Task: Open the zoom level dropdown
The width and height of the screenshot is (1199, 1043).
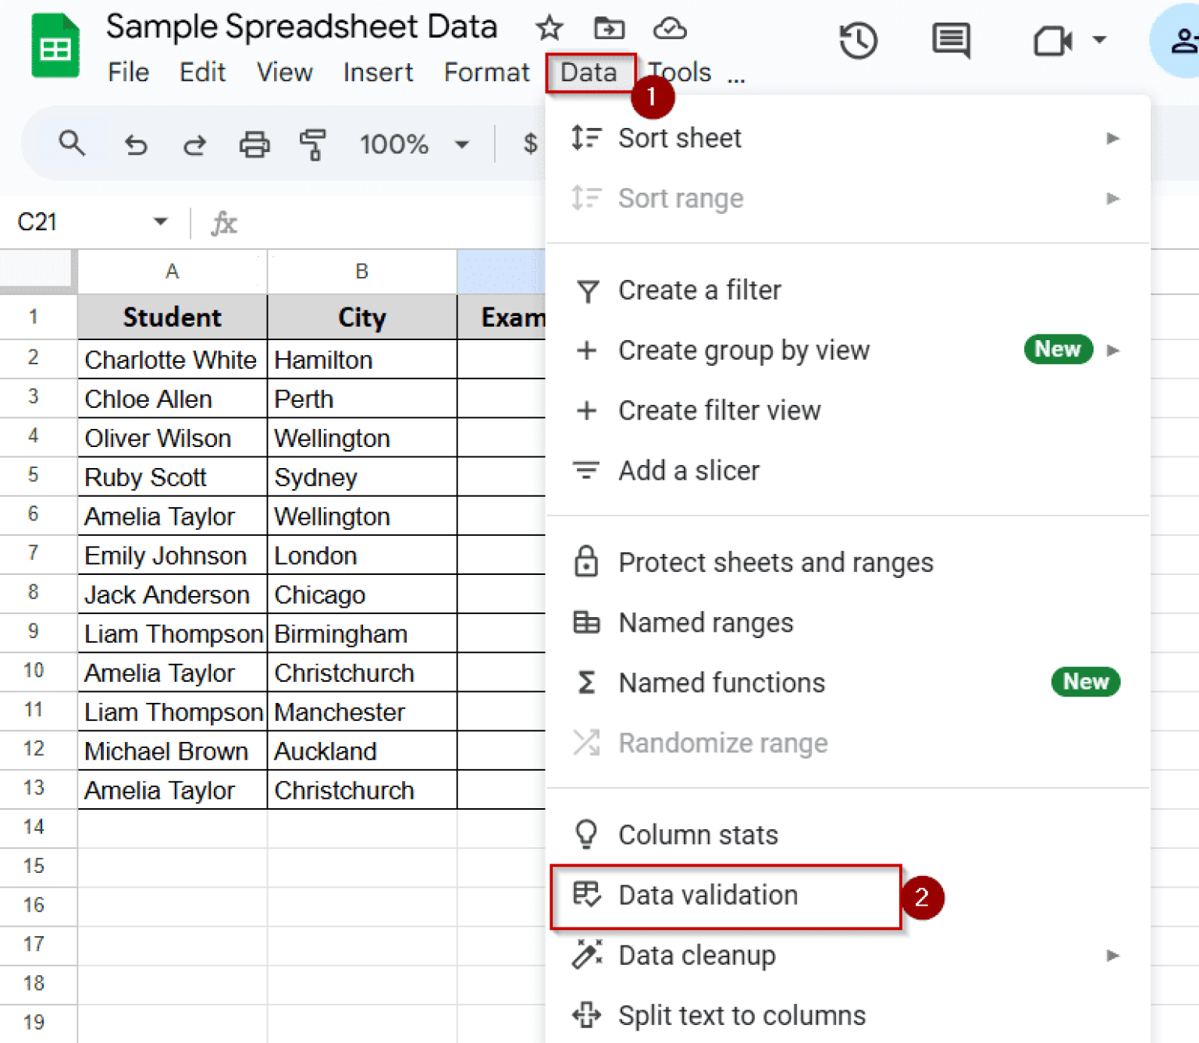Action: click(x=462, y=144)
